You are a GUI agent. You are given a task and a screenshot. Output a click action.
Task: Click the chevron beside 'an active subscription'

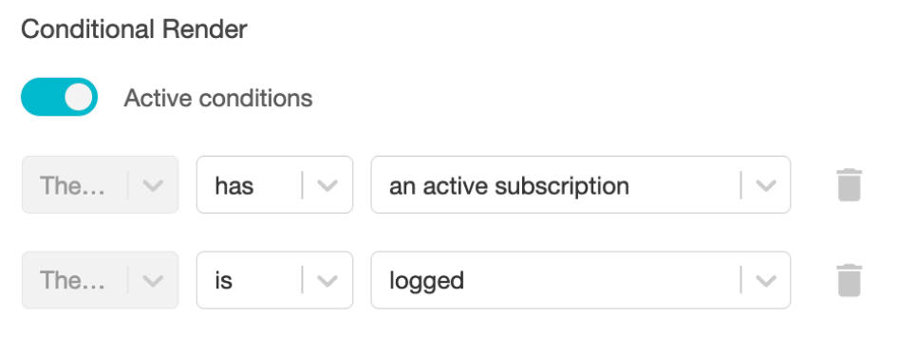click(765, 185)
